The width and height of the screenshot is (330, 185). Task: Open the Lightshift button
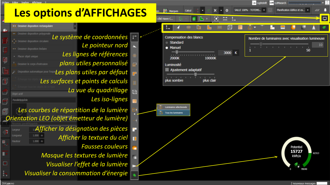tap(260, 3)
